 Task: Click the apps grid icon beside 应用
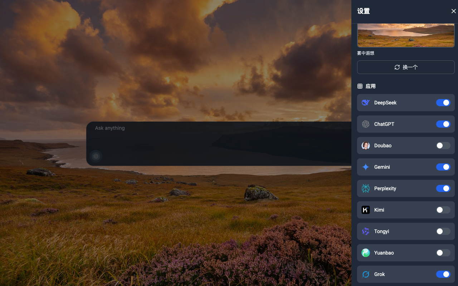(x=360, y=86)
